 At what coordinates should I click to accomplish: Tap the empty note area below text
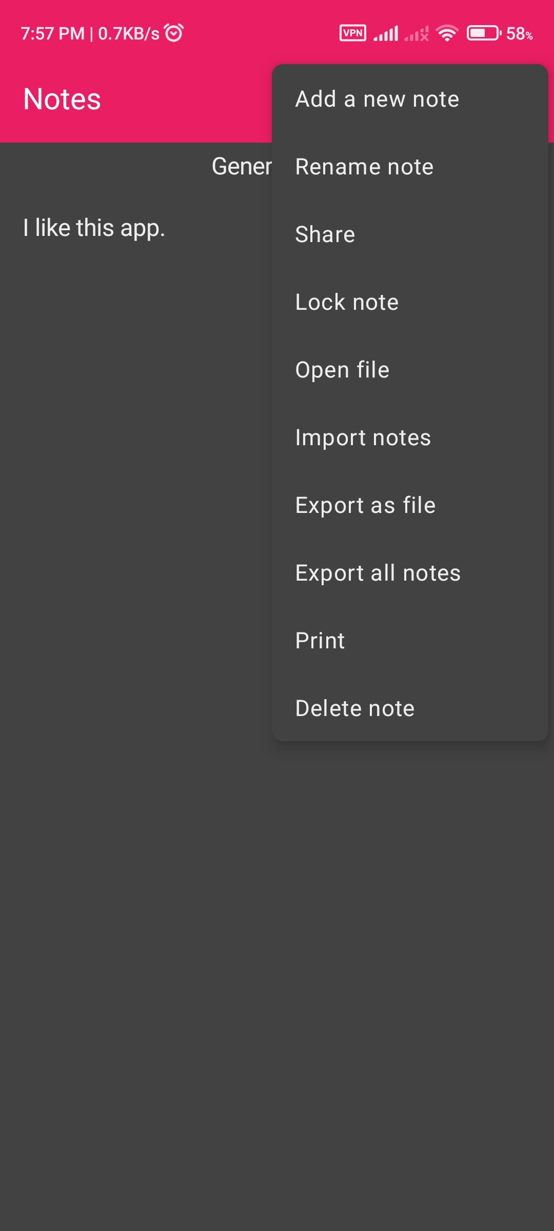coord(277,975)
